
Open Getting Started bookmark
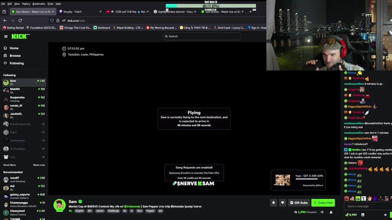coord(13,28)
